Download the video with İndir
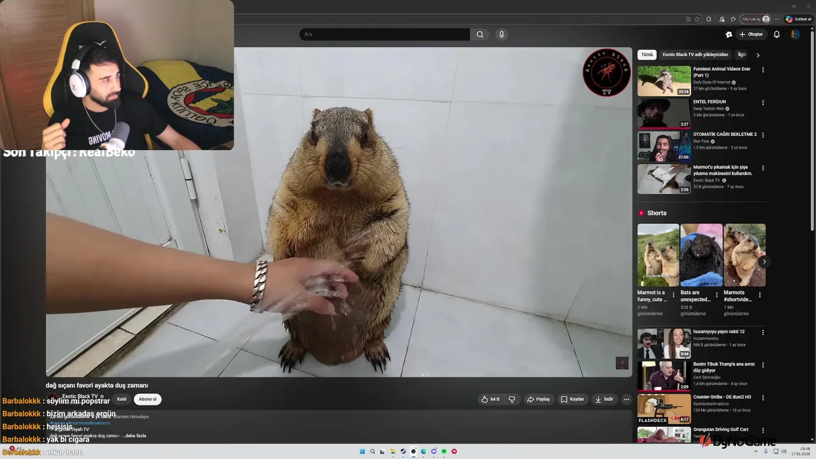816x459 pixels. coord(604,399)
